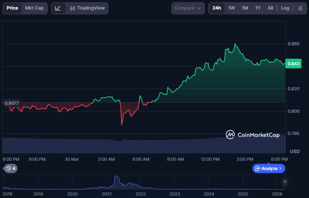This screenshot has width=309, height=198.
Task: Select the 24h time range
Action: (216, 8)
